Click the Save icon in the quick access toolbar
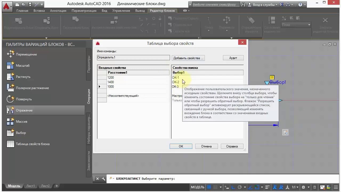341x192 pixels. click(30, 5)
